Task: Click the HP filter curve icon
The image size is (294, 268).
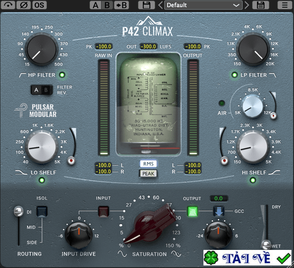Action: tap(22, 75)
